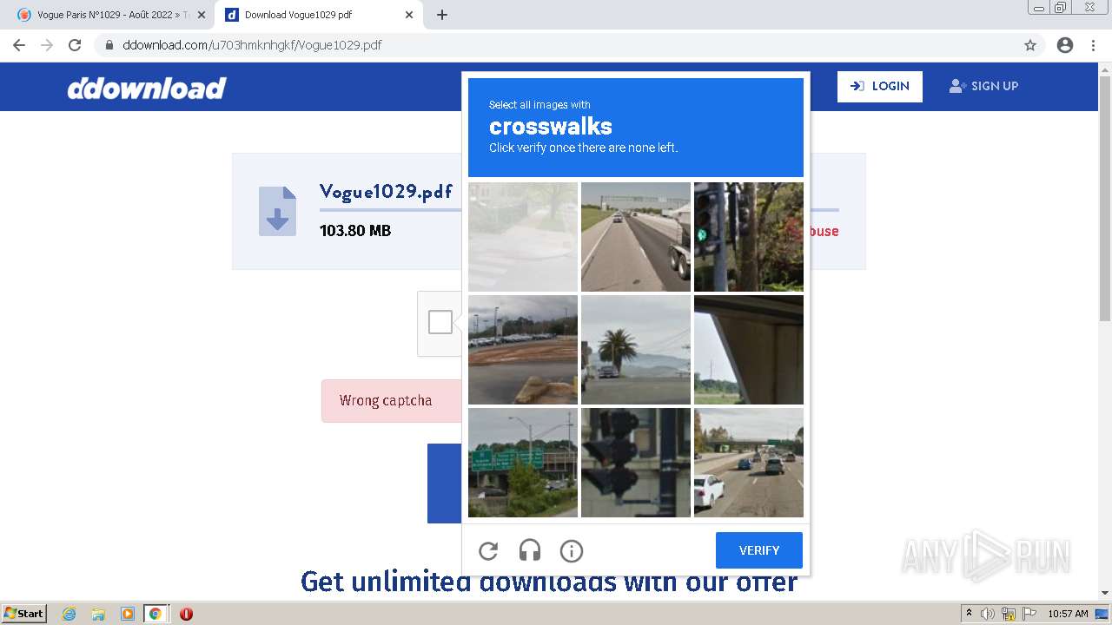The width and height of the screenshot is (1112, 625).
Task: Open the Chrome profile menu
Action: coord(1065,45)
